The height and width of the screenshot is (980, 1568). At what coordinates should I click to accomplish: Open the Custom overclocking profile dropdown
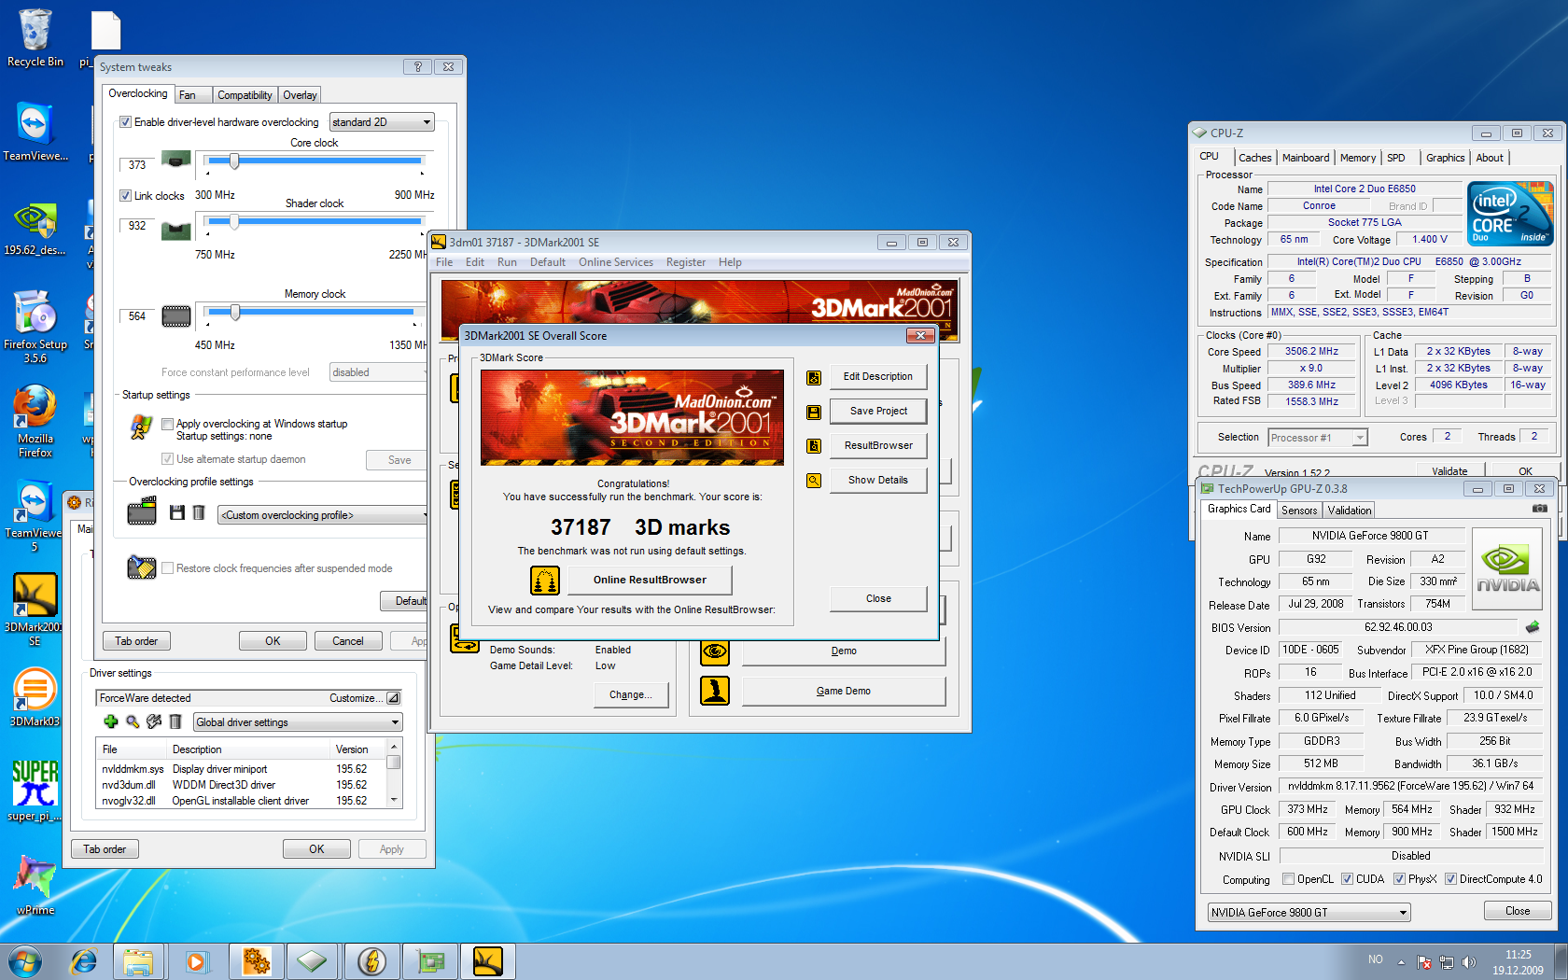click(323, 515)
